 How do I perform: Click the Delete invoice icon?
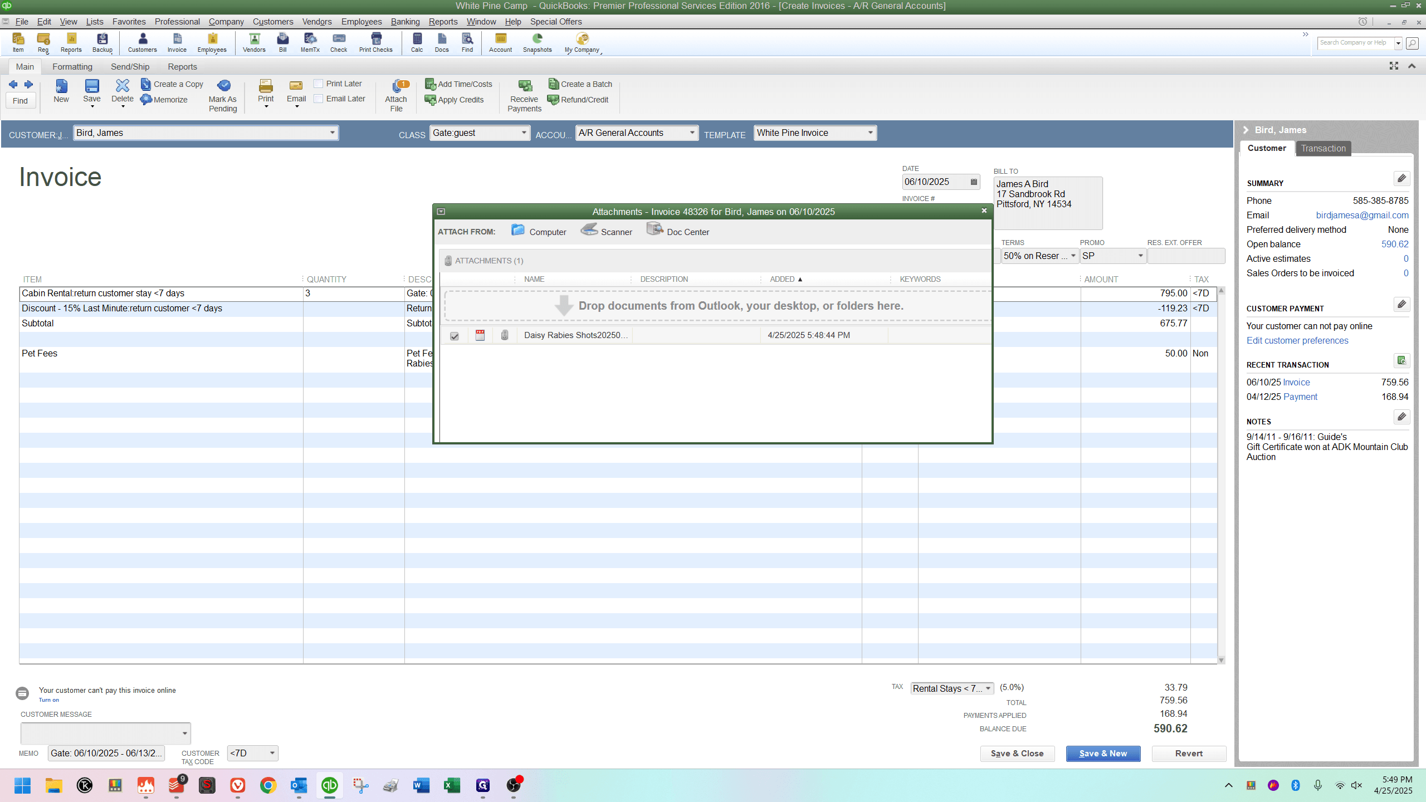coord(123,91)
